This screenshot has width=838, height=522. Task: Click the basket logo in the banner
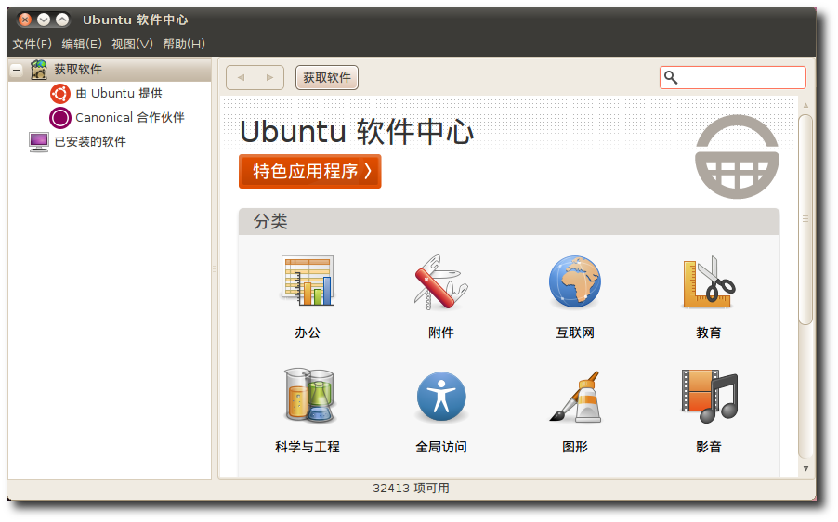(x=737, y=157)
